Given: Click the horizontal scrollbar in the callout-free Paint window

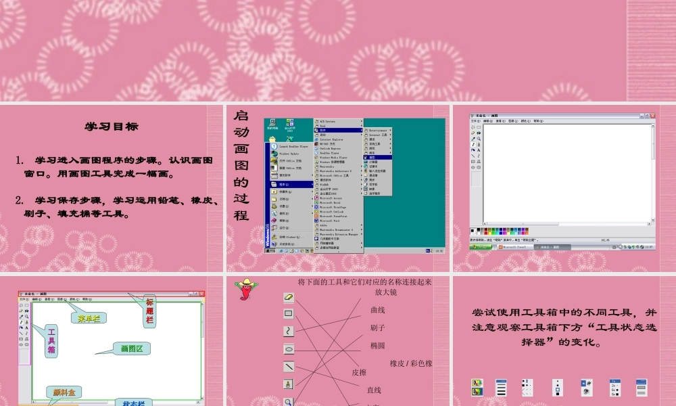Looking at the screenshot, I should tap(567, 224).
